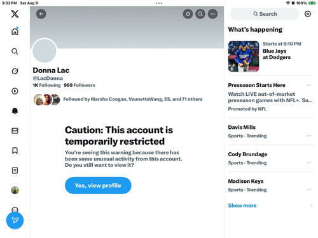
Task: Open Messages envelope icon
Action: 15,131
